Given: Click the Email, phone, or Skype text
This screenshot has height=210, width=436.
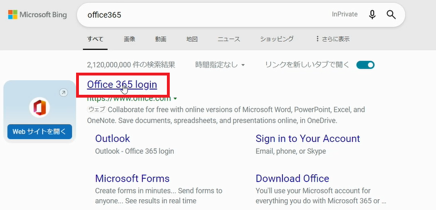Looking at the screenshot, I should (x=291, y=152).
